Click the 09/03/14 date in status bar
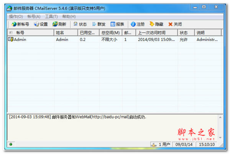Image resolution: width=230 pixels, height=154 pixels. [184, 144]
